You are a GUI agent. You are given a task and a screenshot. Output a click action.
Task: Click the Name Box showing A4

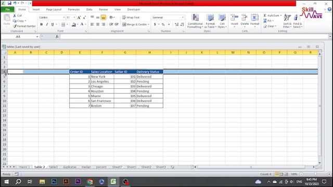tap(18, 37)
